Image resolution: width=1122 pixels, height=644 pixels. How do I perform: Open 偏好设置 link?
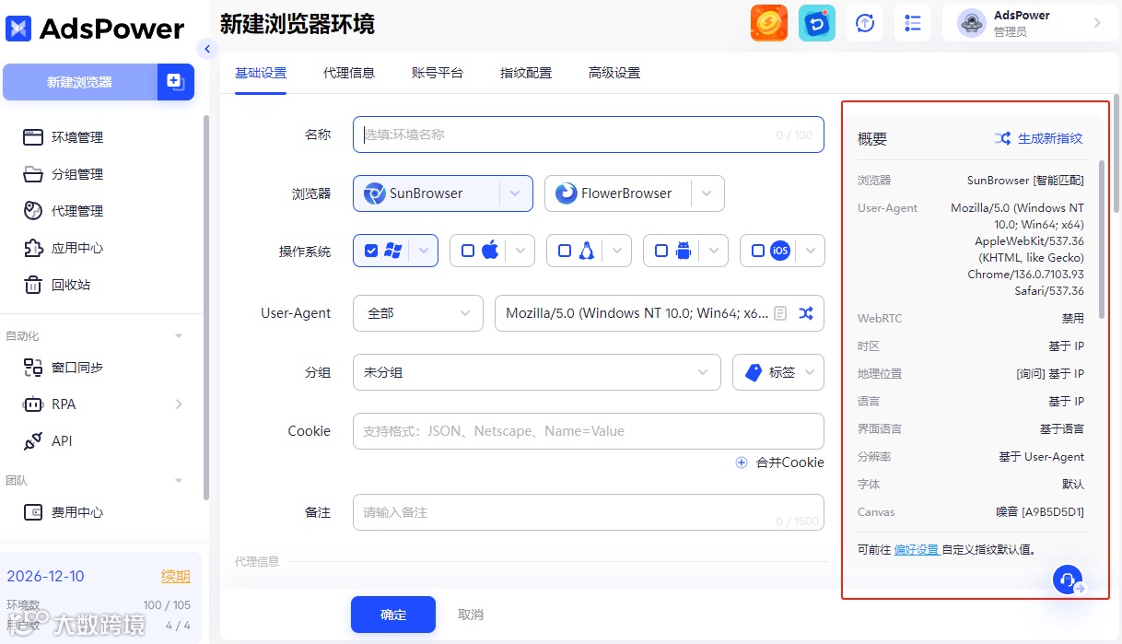917,550
